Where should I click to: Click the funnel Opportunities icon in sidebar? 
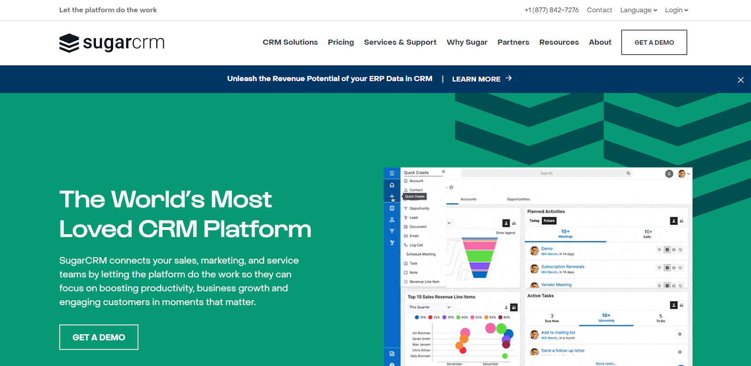click(x=392, y=231)
